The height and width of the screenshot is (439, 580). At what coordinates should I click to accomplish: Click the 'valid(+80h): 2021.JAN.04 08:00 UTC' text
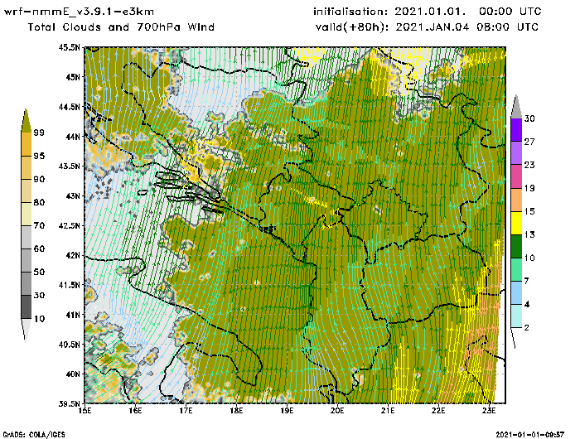pyautogui.click(x=427, y=27)
